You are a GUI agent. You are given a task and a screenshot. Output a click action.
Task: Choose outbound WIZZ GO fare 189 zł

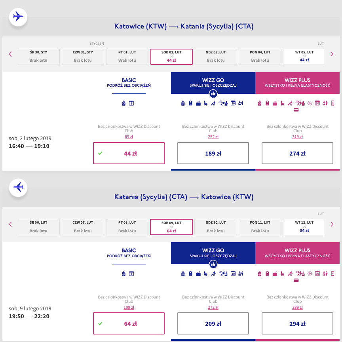[x=213, y=153]
